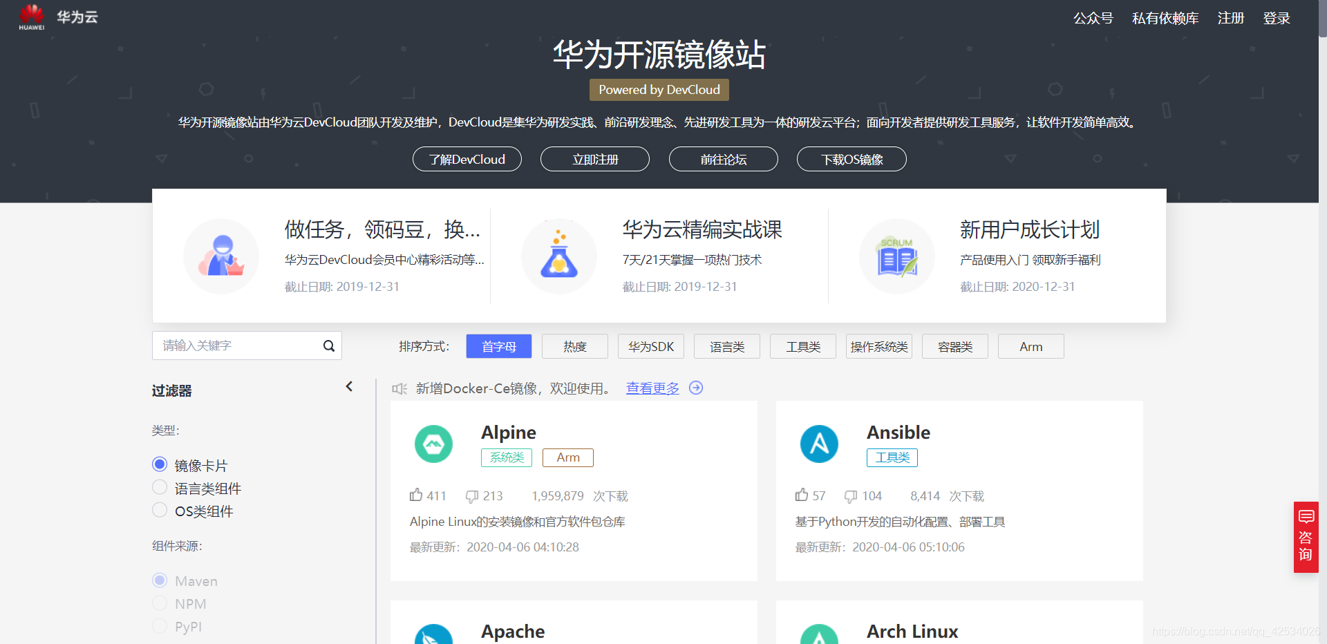Click the flask icon for 华为云精编实战课

coord(559,256)
